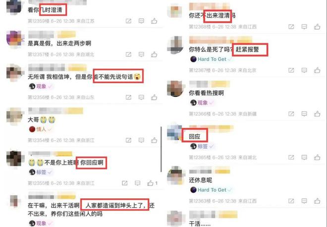This screenshot has width=327, height=227.
Task: Reply to the comment "回应" on floor 12365
Action: (304, 157)
